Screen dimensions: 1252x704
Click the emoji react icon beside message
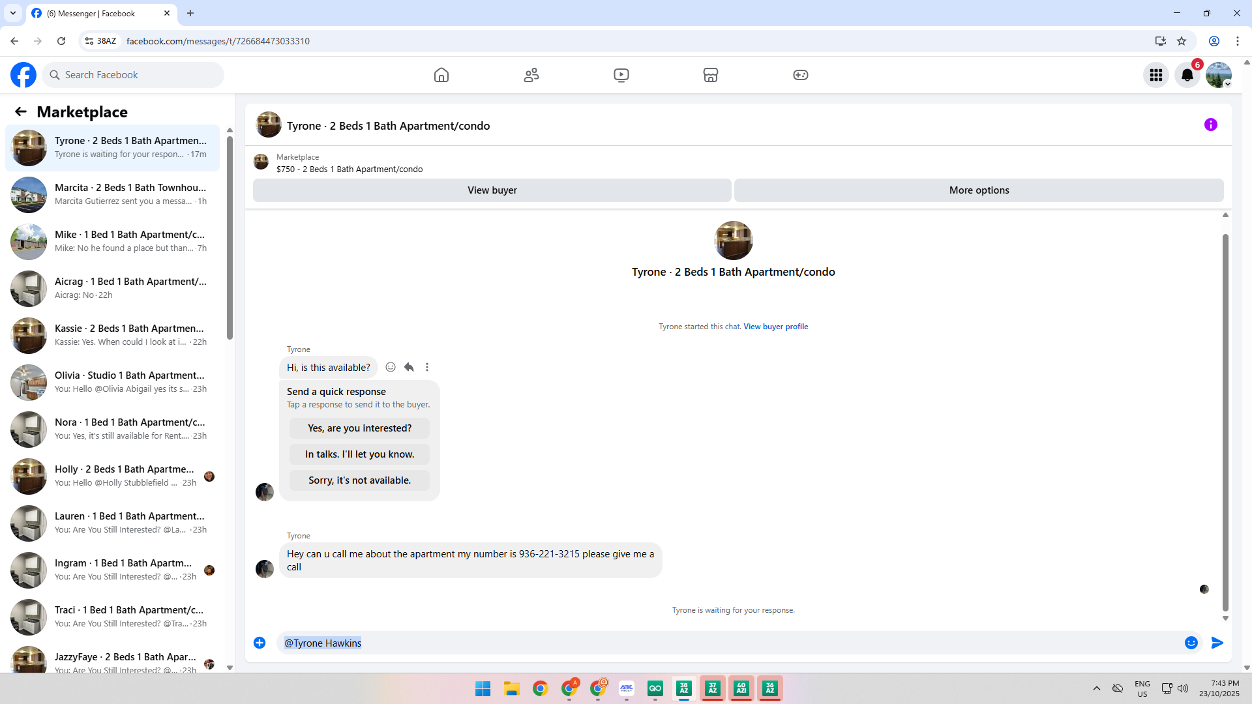[x=391, y=367]
